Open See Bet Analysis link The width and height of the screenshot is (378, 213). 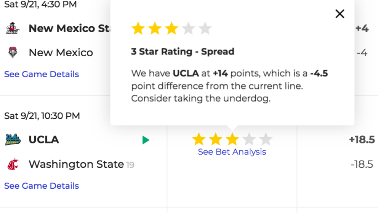(232, 152)
